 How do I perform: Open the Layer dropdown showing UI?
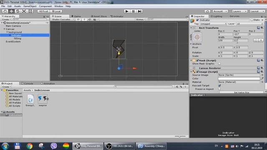[249, 24]
